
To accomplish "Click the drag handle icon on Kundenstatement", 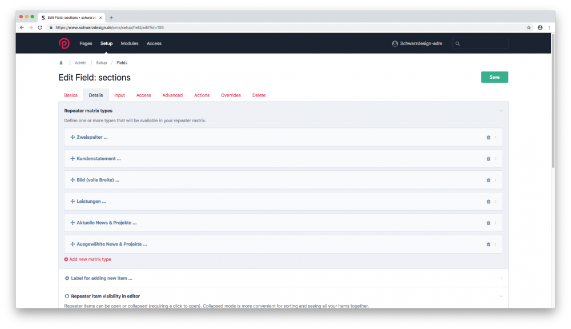I will click(72, 158).
